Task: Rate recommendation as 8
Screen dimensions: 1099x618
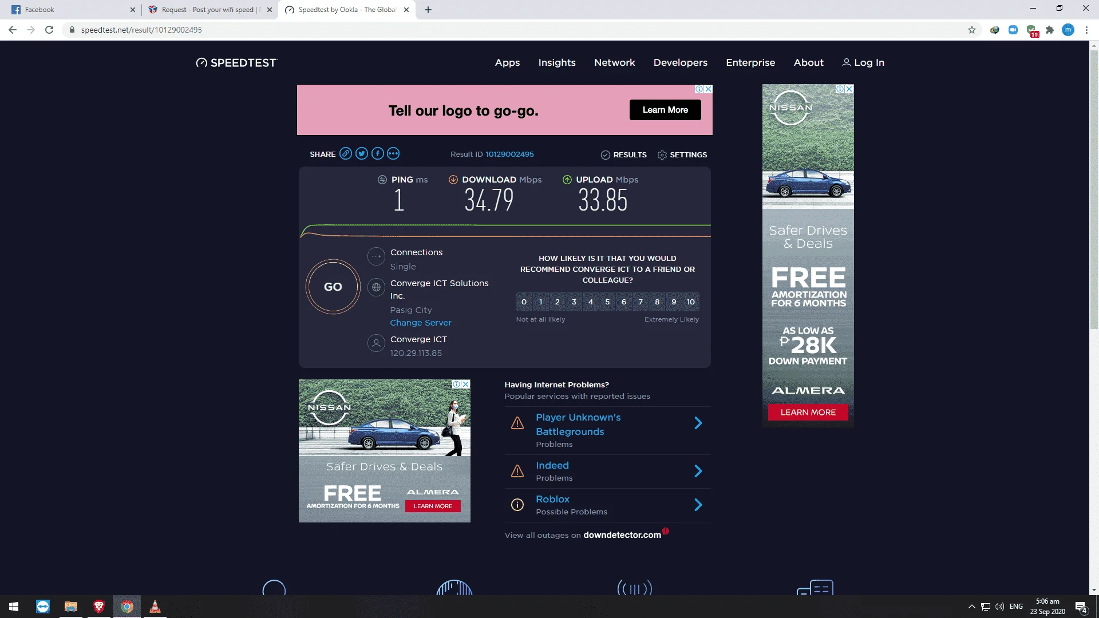Action: point(657,302)
